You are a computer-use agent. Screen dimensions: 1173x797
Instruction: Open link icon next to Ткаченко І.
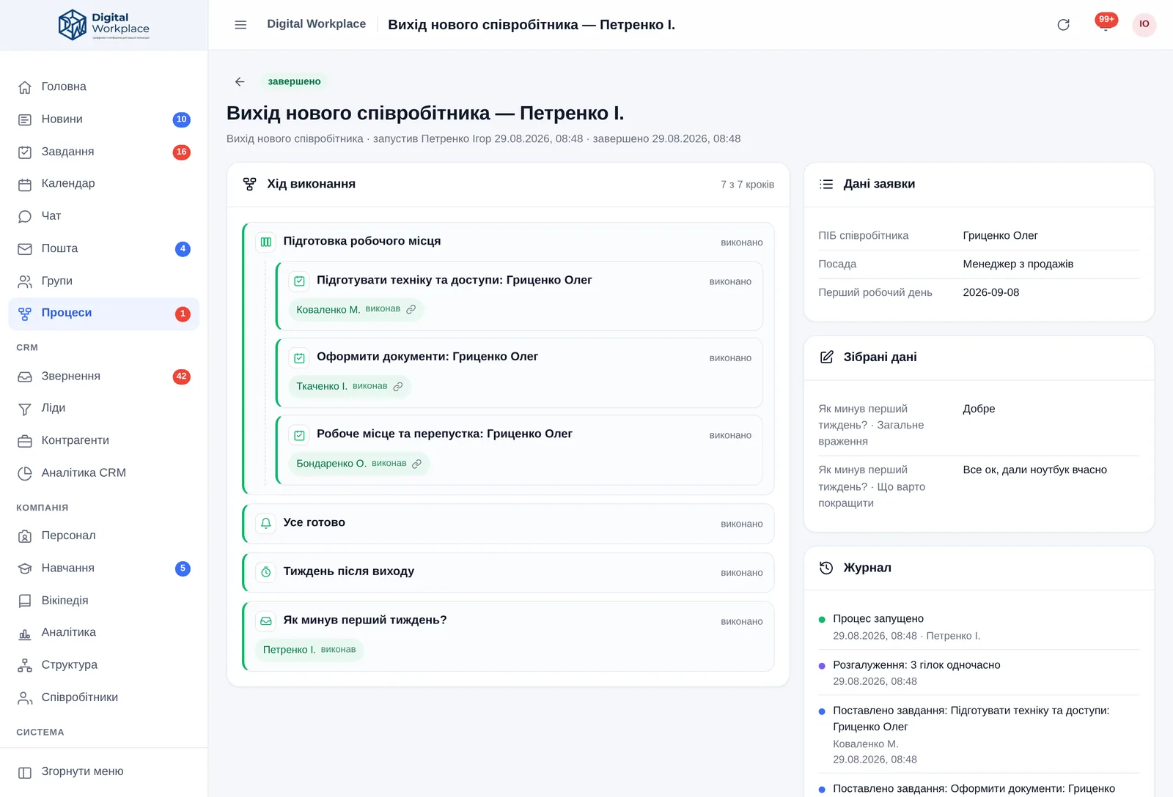click(x=398, y=386)
